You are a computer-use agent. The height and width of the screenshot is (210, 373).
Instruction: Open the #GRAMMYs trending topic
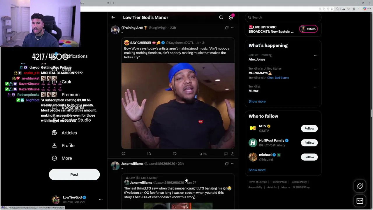coord(260,73)
